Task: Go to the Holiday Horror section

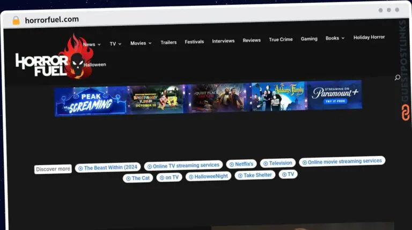Action: point(369,38)
